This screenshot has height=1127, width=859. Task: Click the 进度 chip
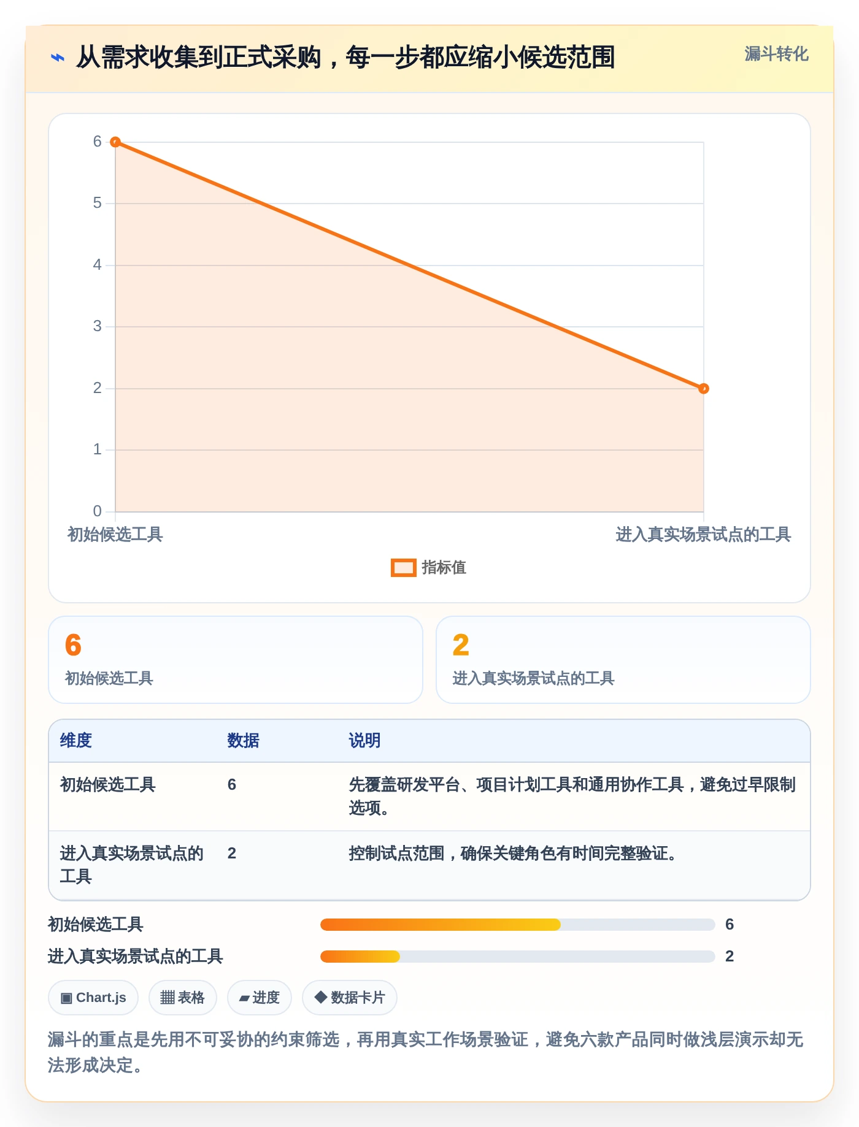click(x=260, y=998)
